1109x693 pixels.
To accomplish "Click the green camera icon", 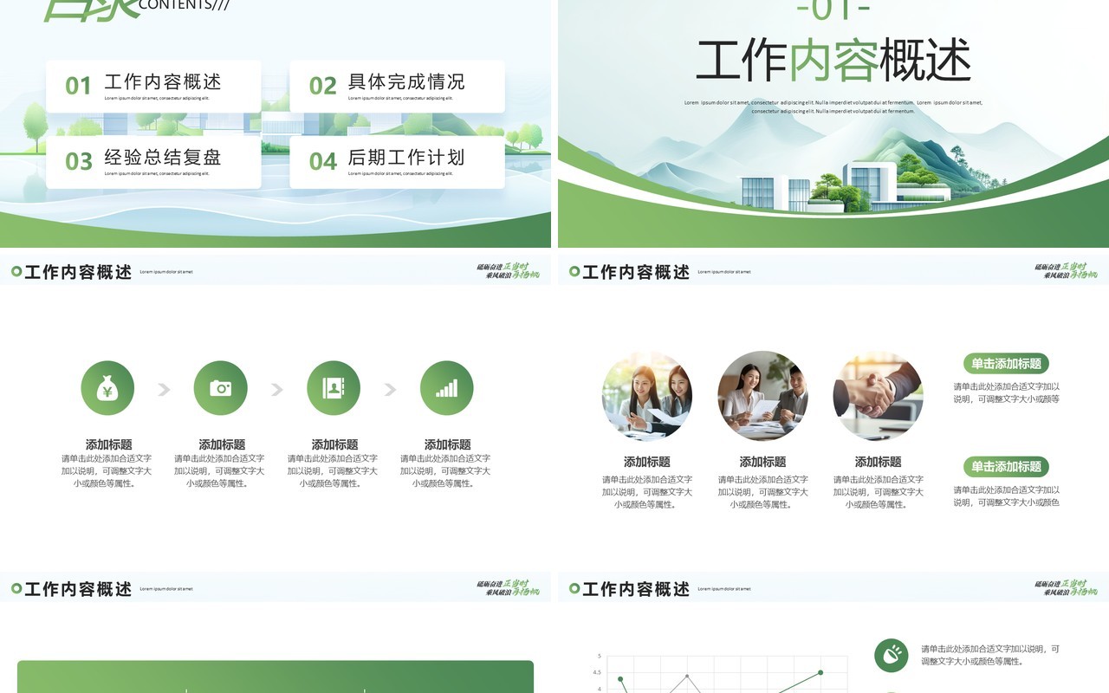I will point(220,388).
